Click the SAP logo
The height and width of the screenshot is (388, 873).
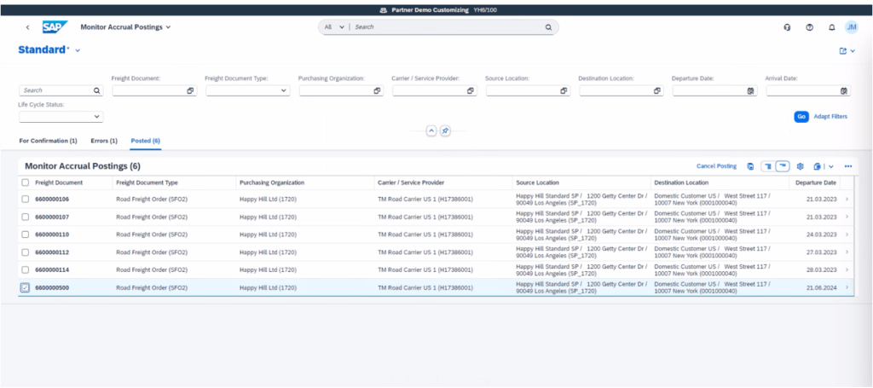tap(55, 26)
